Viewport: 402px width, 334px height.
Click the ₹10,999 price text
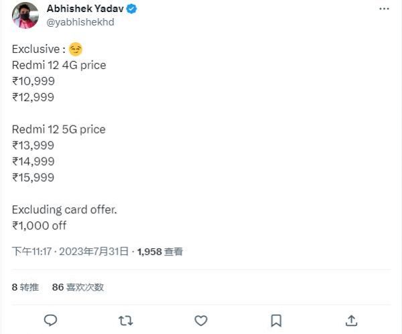[33, 81]
